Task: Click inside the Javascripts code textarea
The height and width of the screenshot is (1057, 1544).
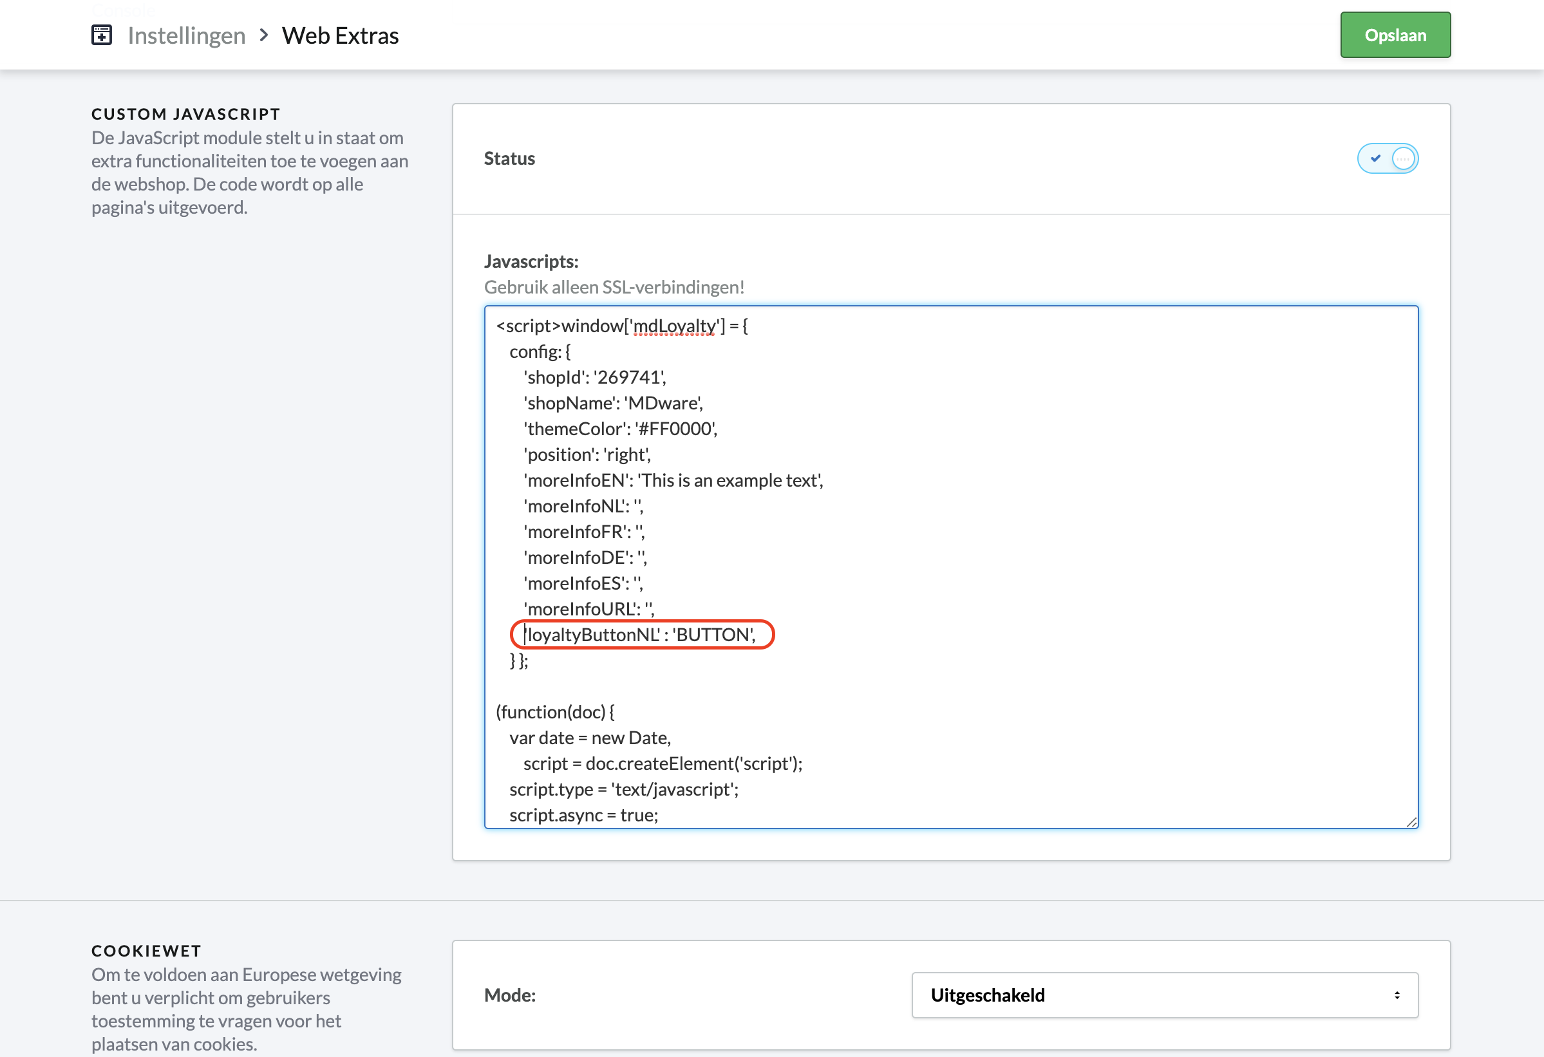Action: click(x=951, y=566)
